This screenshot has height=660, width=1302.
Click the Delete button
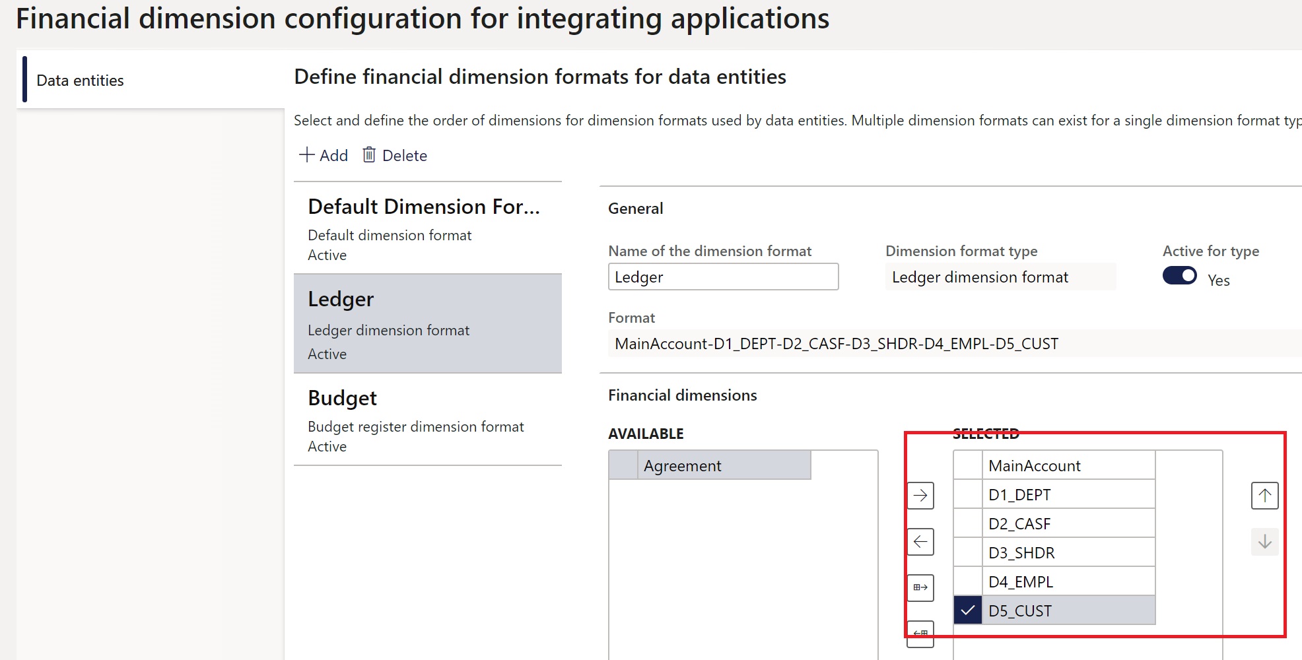(394, 154)
